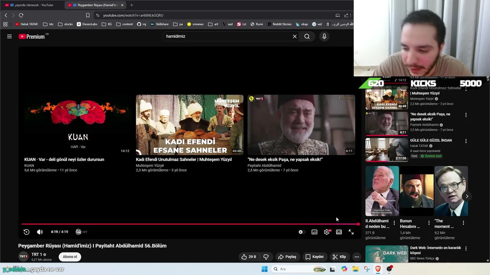Open more actions menu under the video

(x=356, y=257)
